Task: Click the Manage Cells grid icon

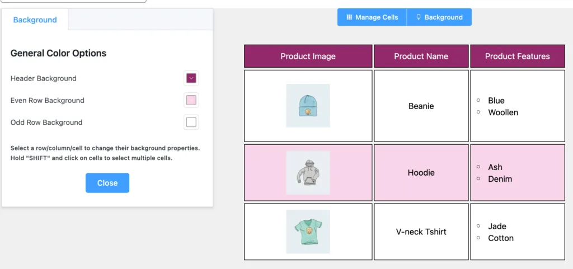Action: click(x=349, y=17)
